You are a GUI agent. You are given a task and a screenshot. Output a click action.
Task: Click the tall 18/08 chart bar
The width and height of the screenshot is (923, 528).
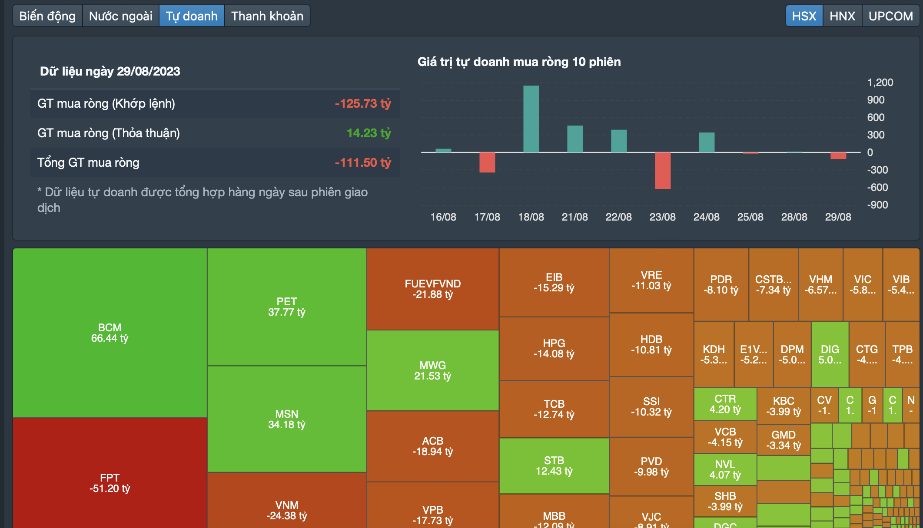[531, 119]
